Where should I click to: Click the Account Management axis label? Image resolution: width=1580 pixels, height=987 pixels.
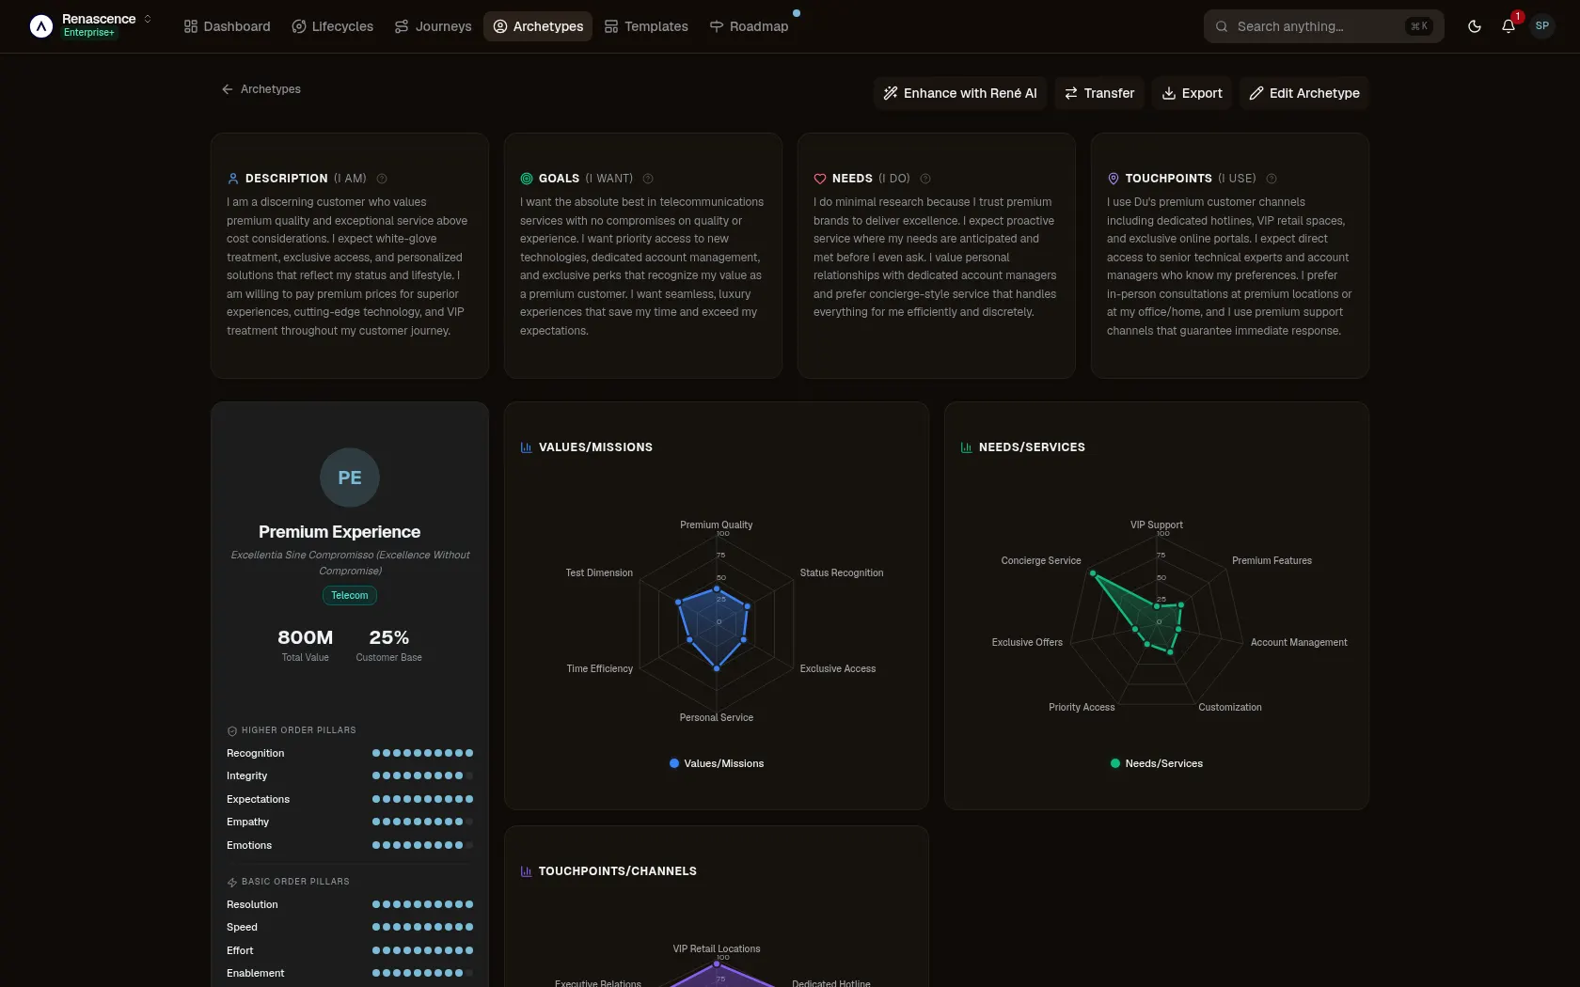coord(1299,642)
